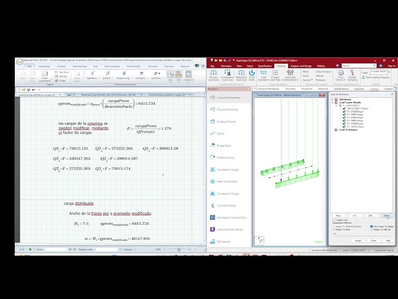Click Modal Damping icon in STAAD
The image size is (398, 299).
pyautogui.click(x=353, y=75)
